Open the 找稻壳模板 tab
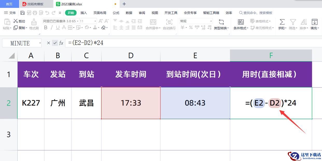This screenshot has height=161, width=322. (x=36, y=4)
